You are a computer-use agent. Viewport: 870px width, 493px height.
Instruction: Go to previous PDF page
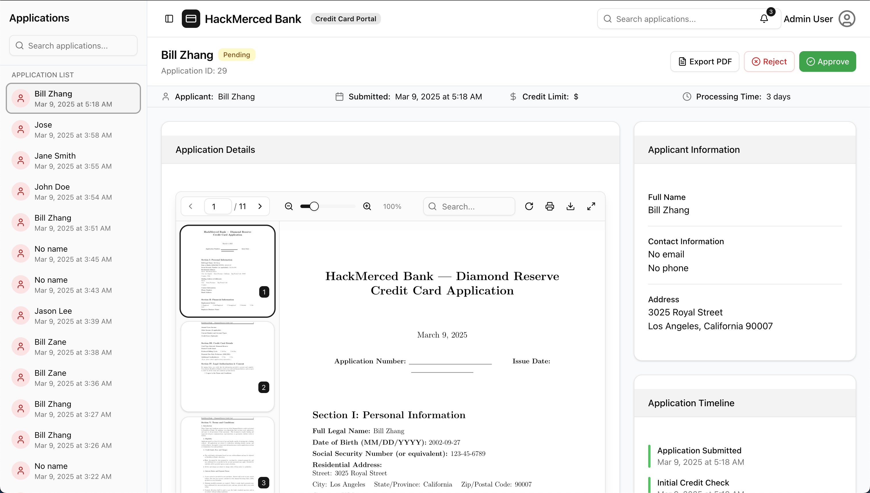(x=190, y=207)
